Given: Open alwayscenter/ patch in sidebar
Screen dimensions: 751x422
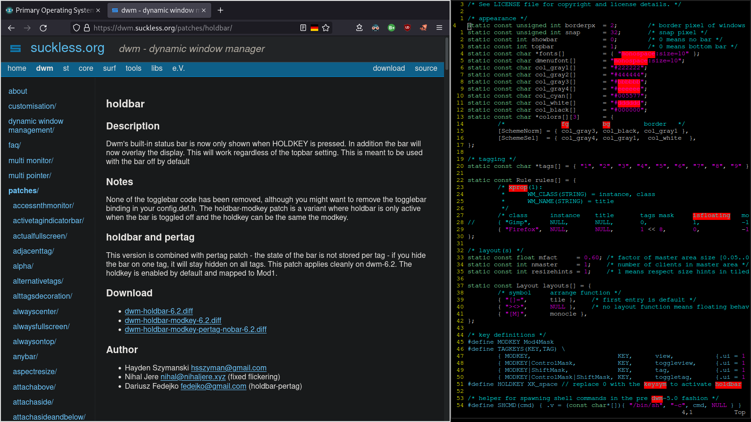Looking at the screenshot, I should tap(36, 312).
